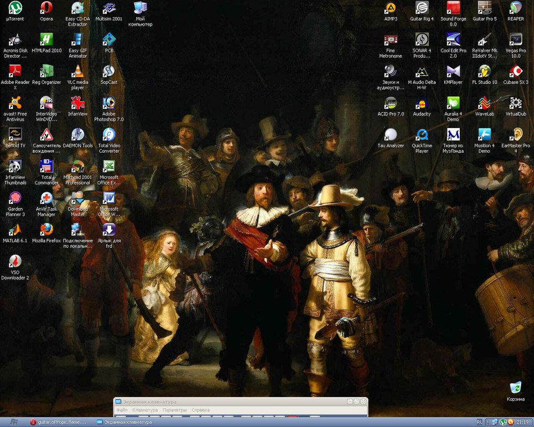
Task: Select the Fine Metronome icon
Action: pos(391,45)
